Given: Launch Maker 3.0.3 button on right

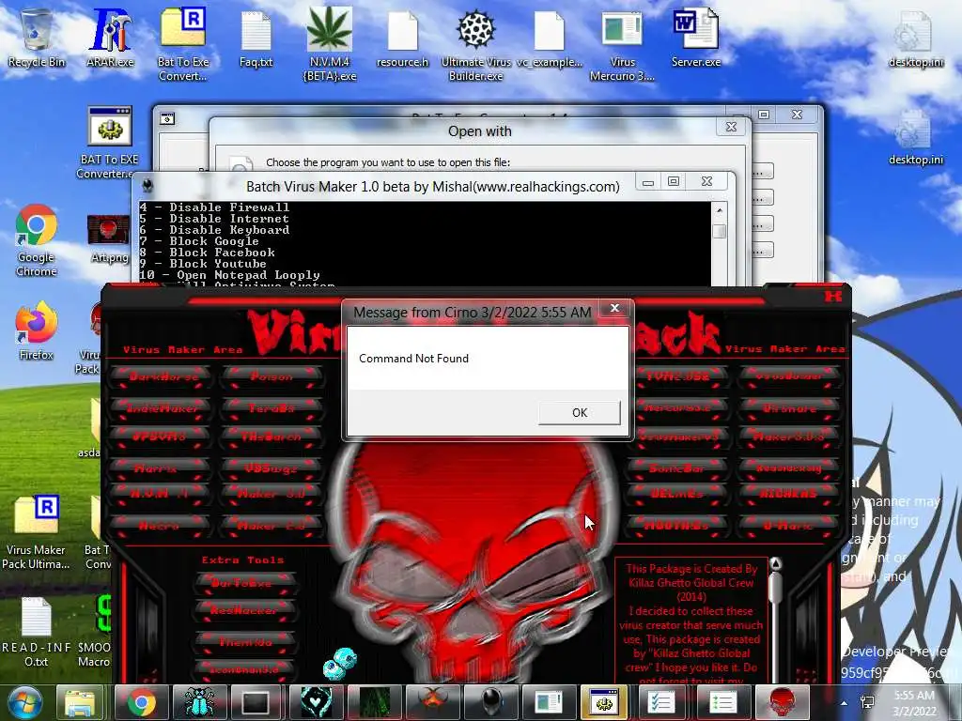Looking at the screenshot, I should (788, 437).
